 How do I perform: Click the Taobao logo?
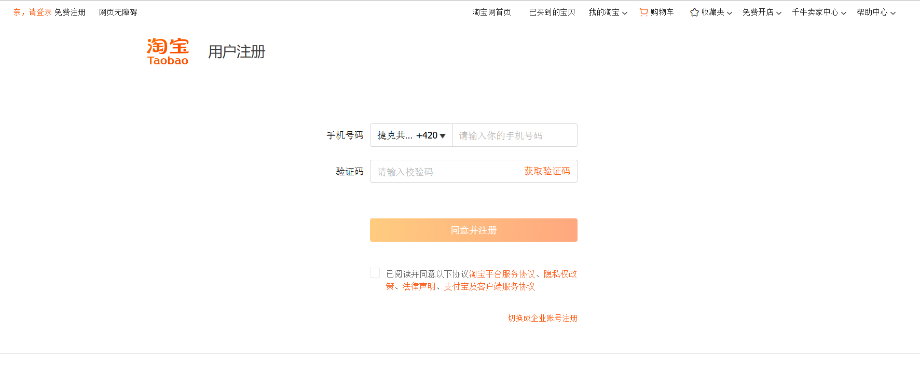(168, 51)
